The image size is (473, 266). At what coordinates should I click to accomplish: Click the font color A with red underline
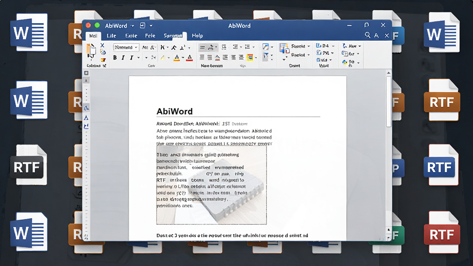click(x=189, y=58)
